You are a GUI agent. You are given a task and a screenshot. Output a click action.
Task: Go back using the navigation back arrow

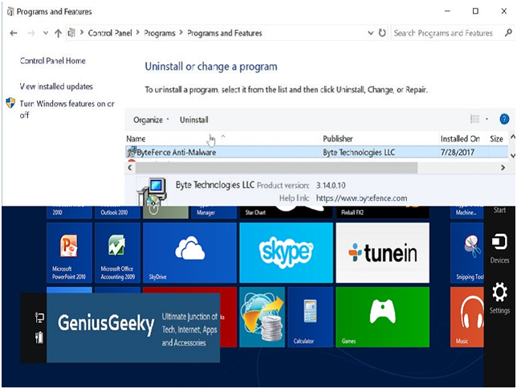coord(14,33)
